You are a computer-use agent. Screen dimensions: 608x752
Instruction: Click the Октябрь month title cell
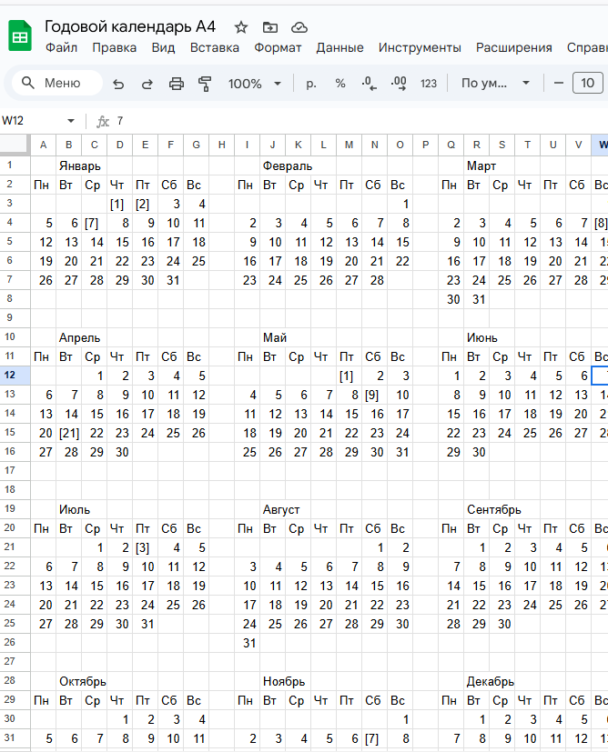83,681
